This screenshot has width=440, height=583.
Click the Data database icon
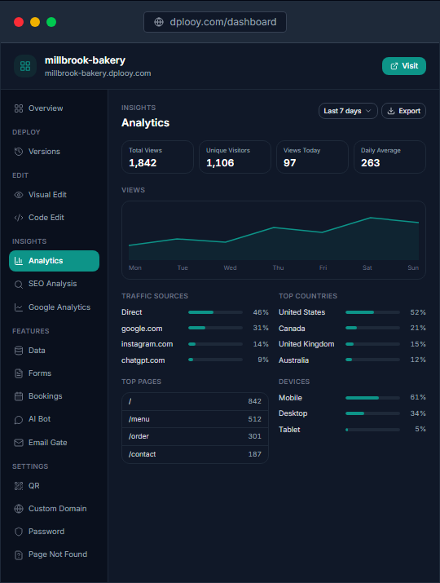click(19, 351)
